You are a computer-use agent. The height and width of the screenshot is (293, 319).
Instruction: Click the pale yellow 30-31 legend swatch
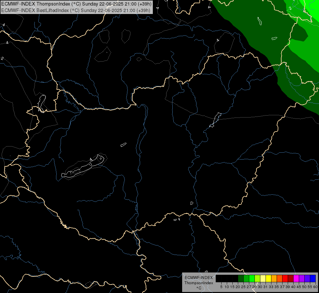point(263,278)
